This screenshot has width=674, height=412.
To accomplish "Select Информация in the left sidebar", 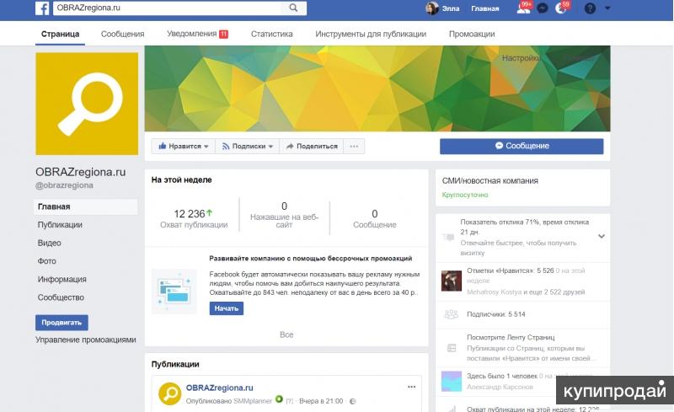I will 62,279.
